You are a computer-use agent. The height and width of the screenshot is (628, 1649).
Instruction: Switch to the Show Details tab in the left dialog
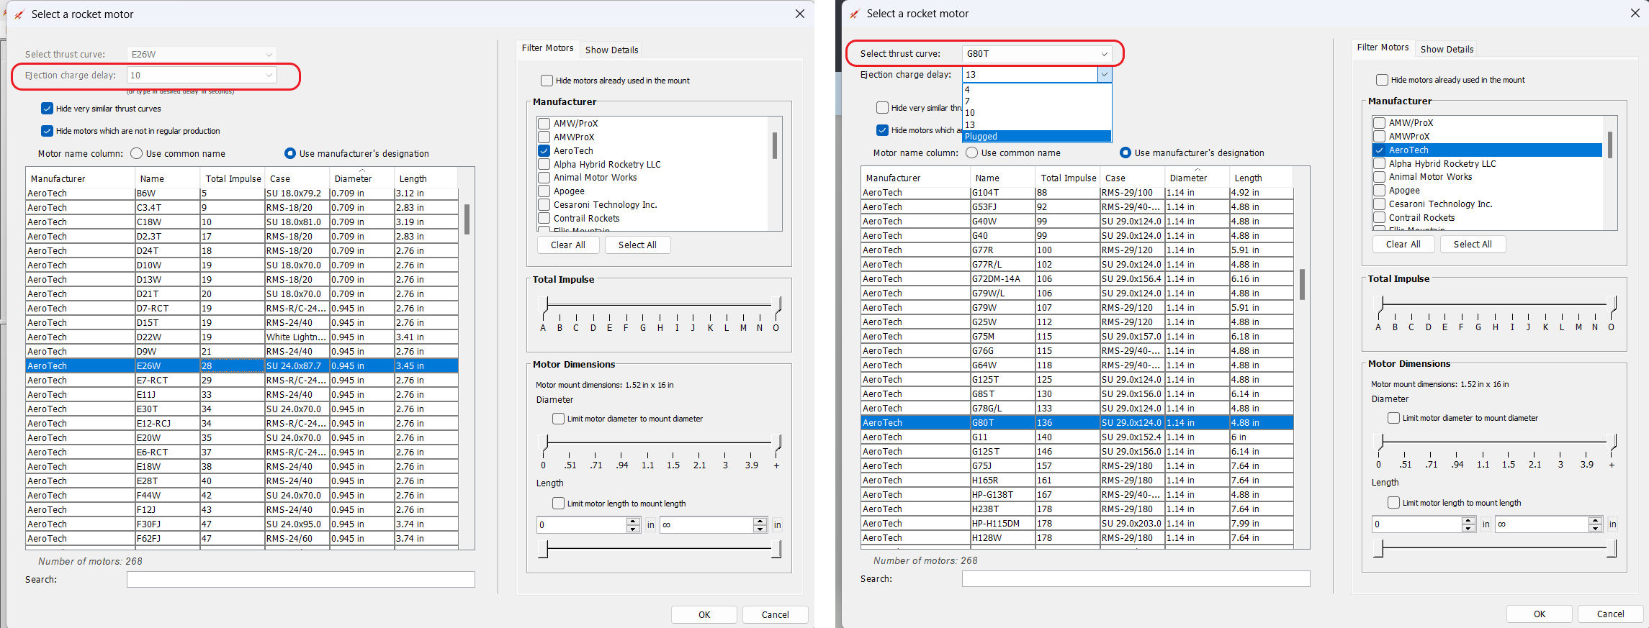(x=611, y=50)
